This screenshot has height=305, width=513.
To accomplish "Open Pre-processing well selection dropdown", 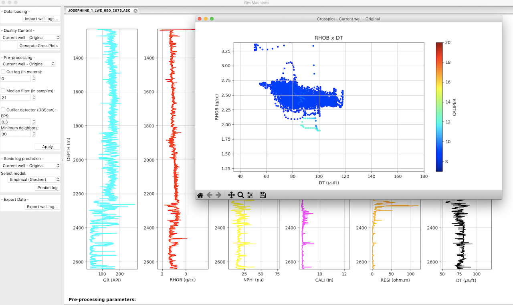I will click(28, 64).
